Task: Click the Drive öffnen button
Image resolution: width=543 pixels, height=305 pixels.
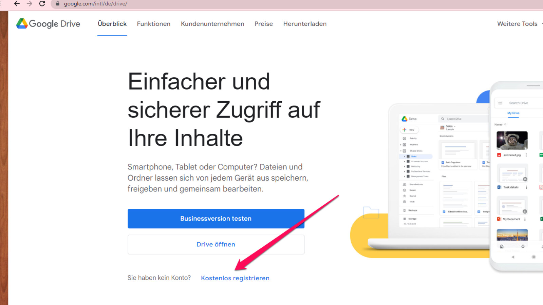Action: point(216,244)
